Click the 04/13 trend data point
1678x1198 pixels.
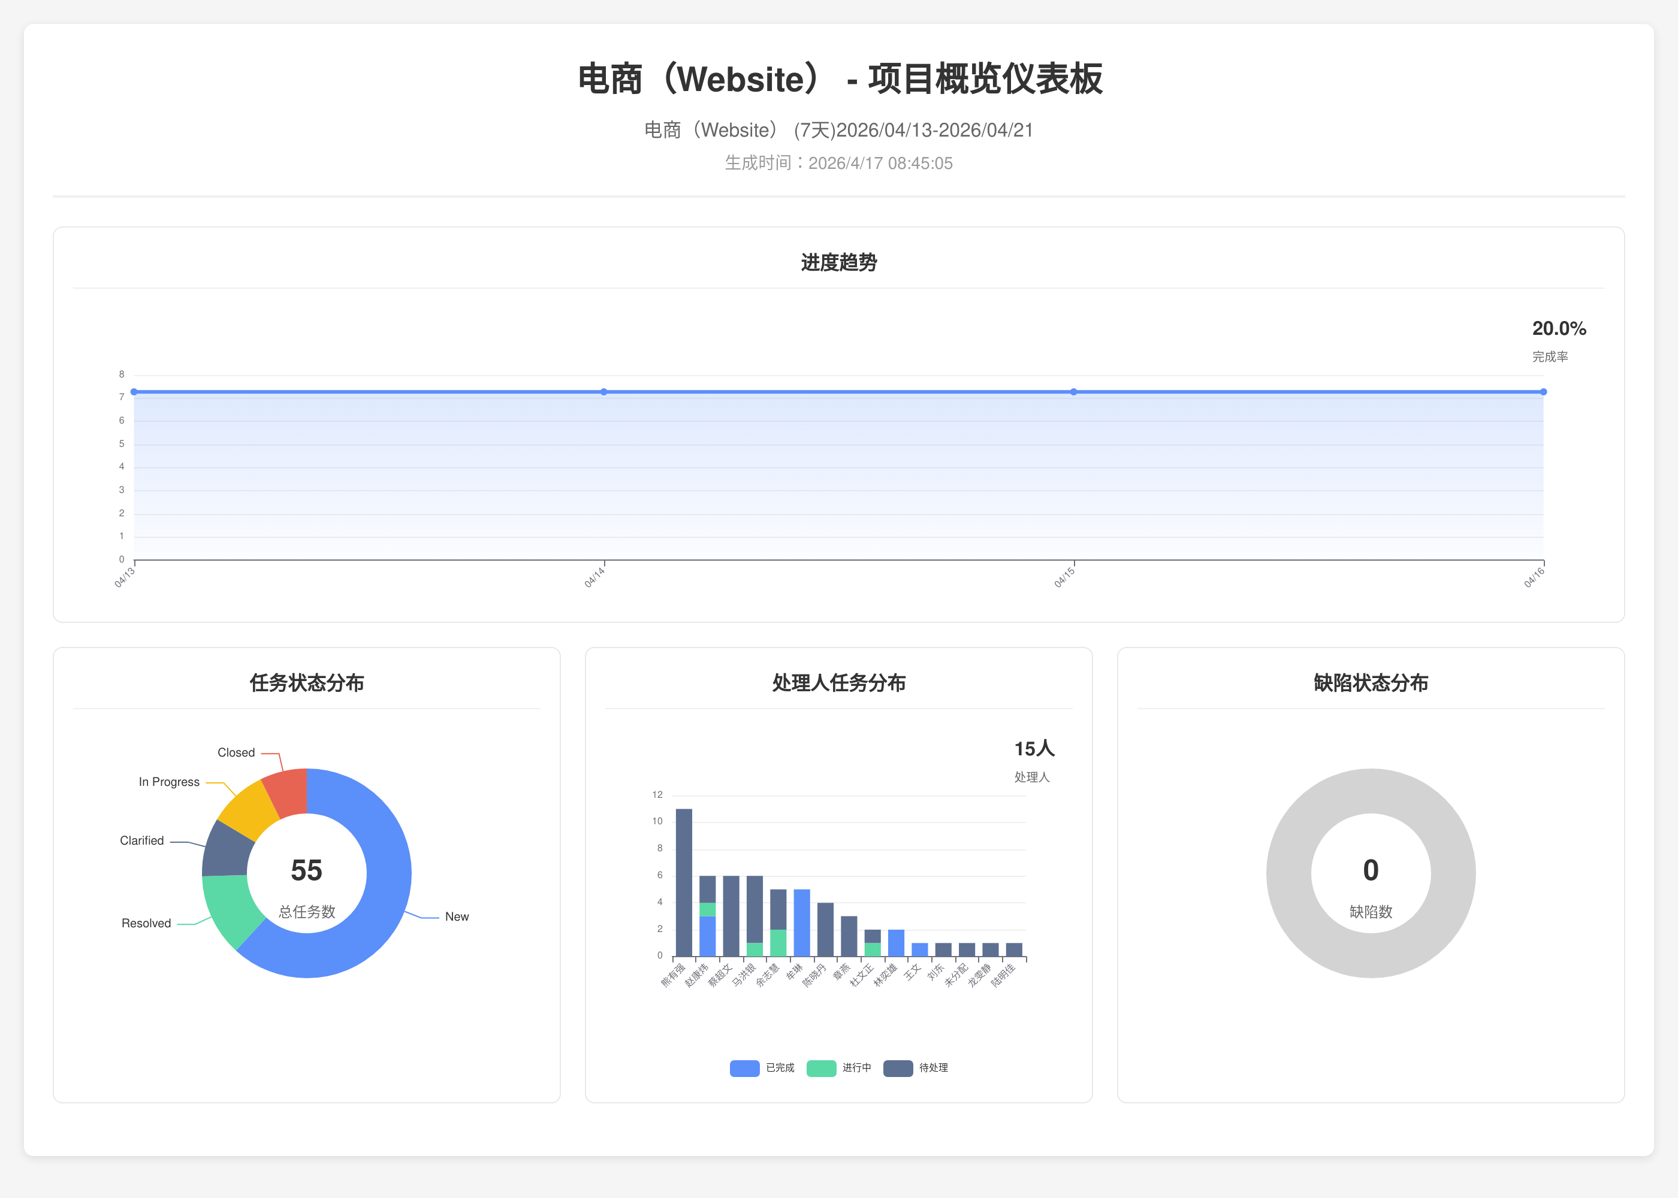[134, 392]
